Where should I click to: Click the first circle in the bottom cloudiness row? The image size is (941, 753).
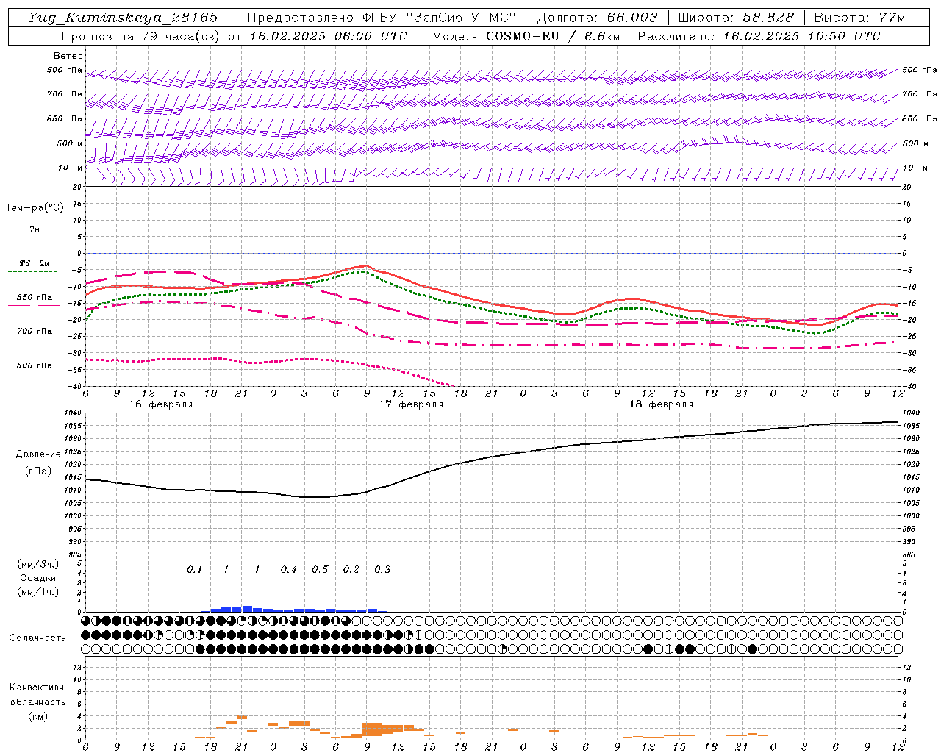click(86, 649)
